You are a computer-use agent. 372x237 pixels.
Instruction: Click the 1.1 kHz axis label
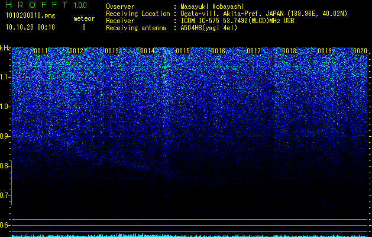[5, 77]
